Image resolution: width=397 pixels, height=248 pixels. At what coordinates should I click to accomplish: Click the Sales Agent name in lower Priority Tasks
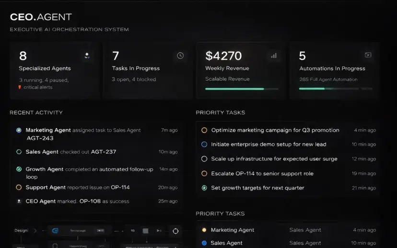click(x=226, y=243)
